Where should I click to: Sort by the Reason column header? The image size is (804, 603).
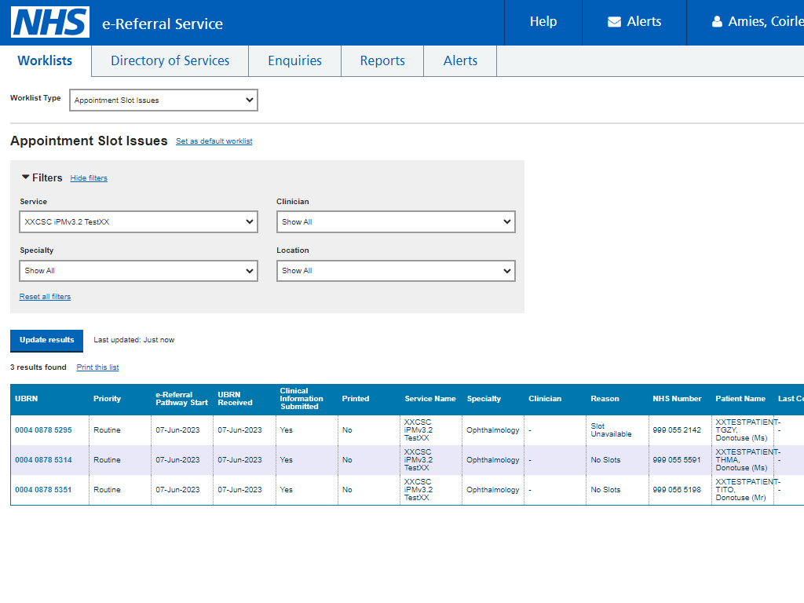point(605,398)
